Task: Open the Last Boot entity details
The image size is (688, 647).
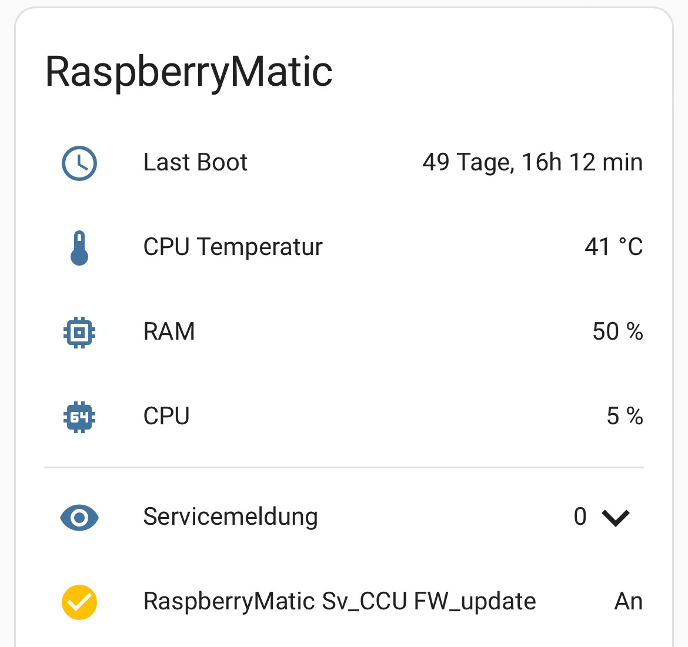Action: [344, 163]
